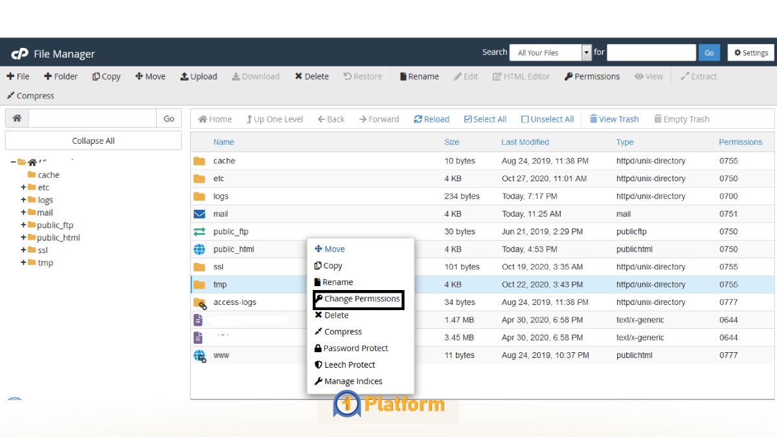Image resolution: width=777 pixels, height=437 pixels.
Task: Select the tmp row in file list
Action: 220,284
